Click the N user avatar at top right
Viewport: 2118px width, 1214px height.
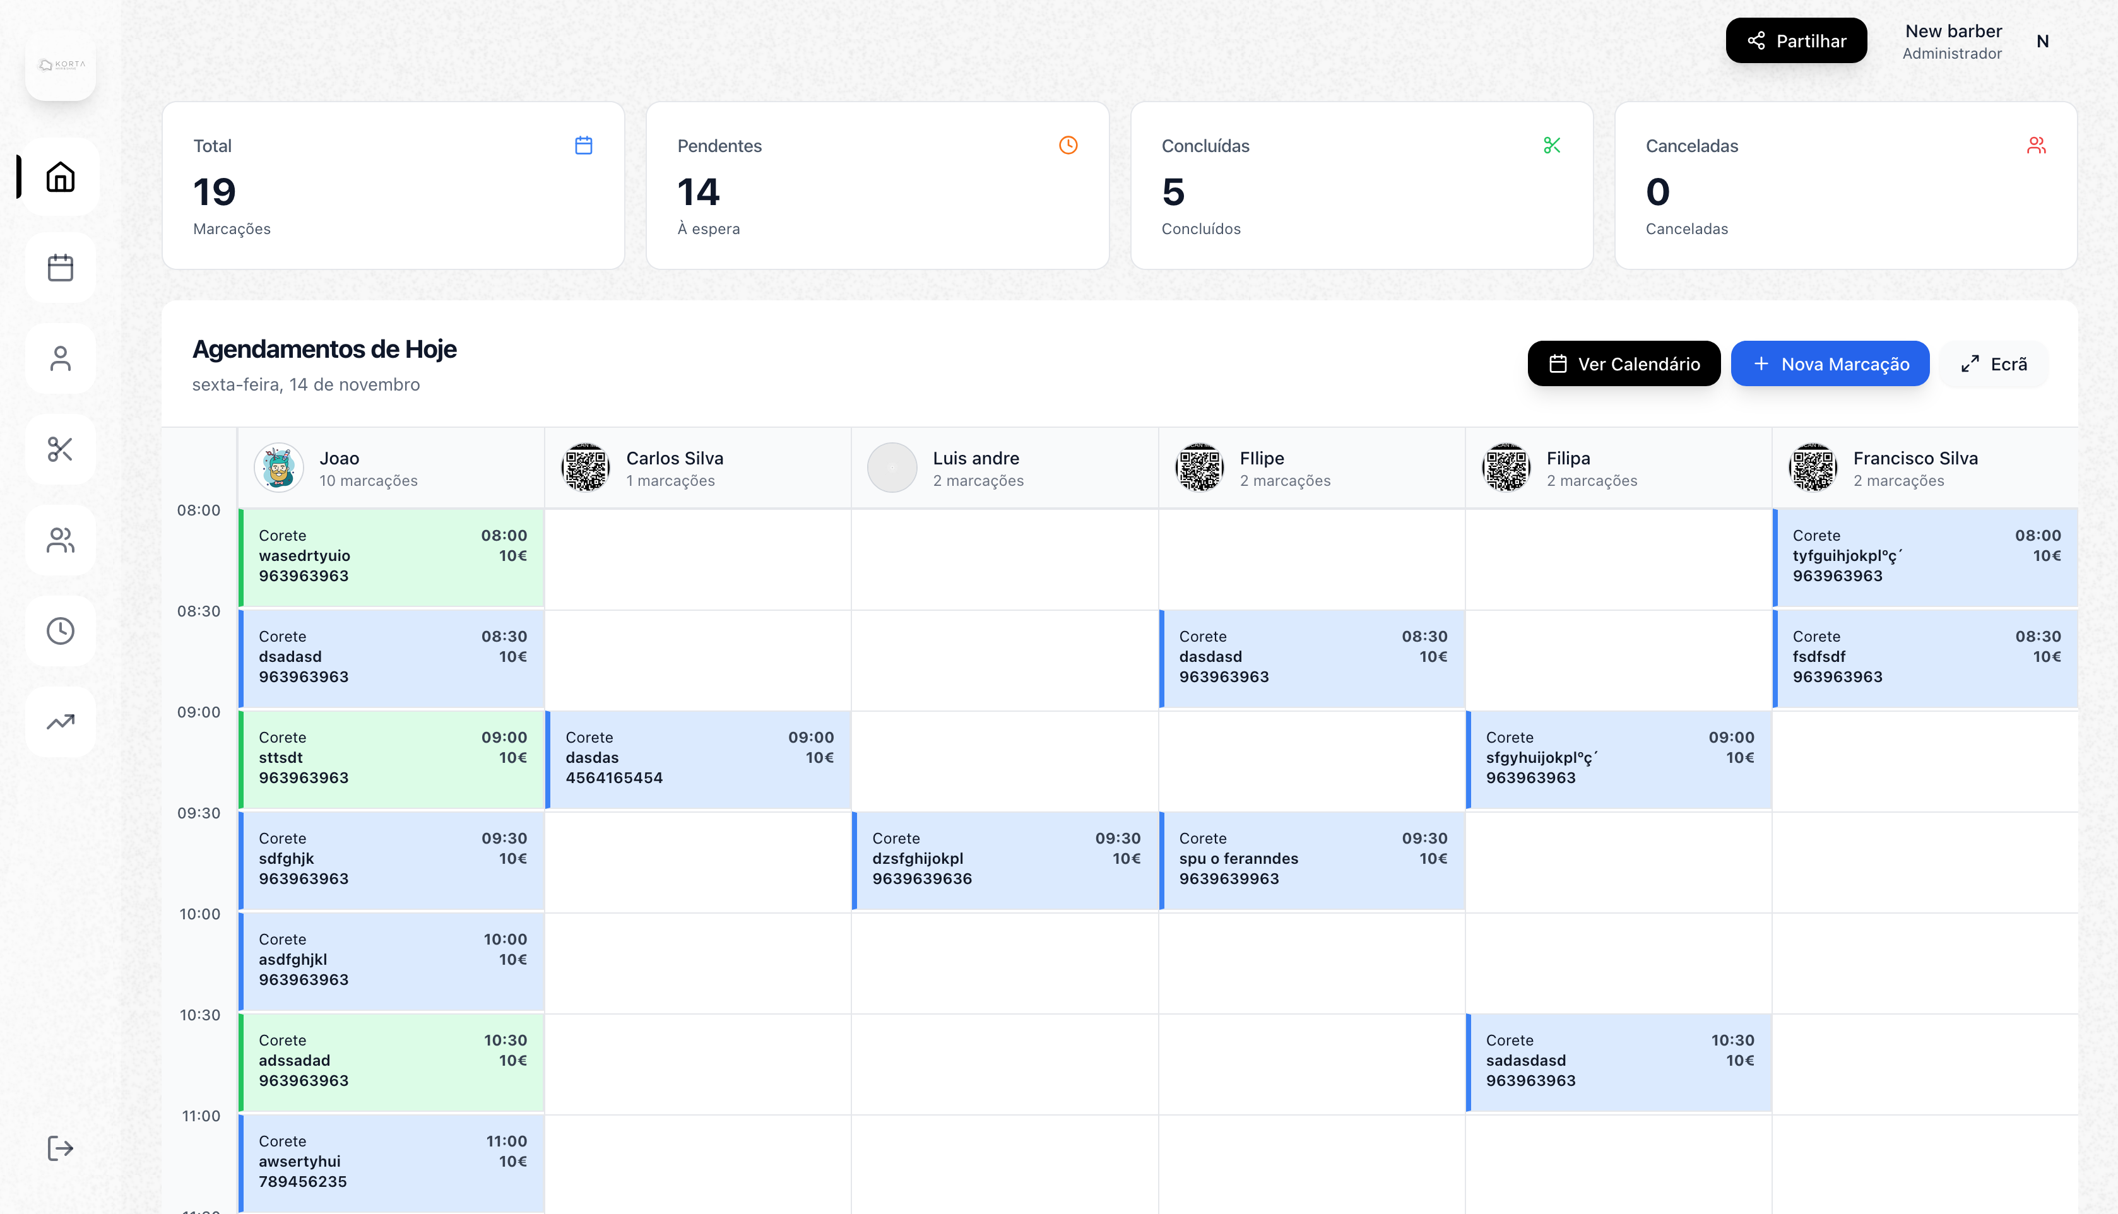[x=2044, y=40]
